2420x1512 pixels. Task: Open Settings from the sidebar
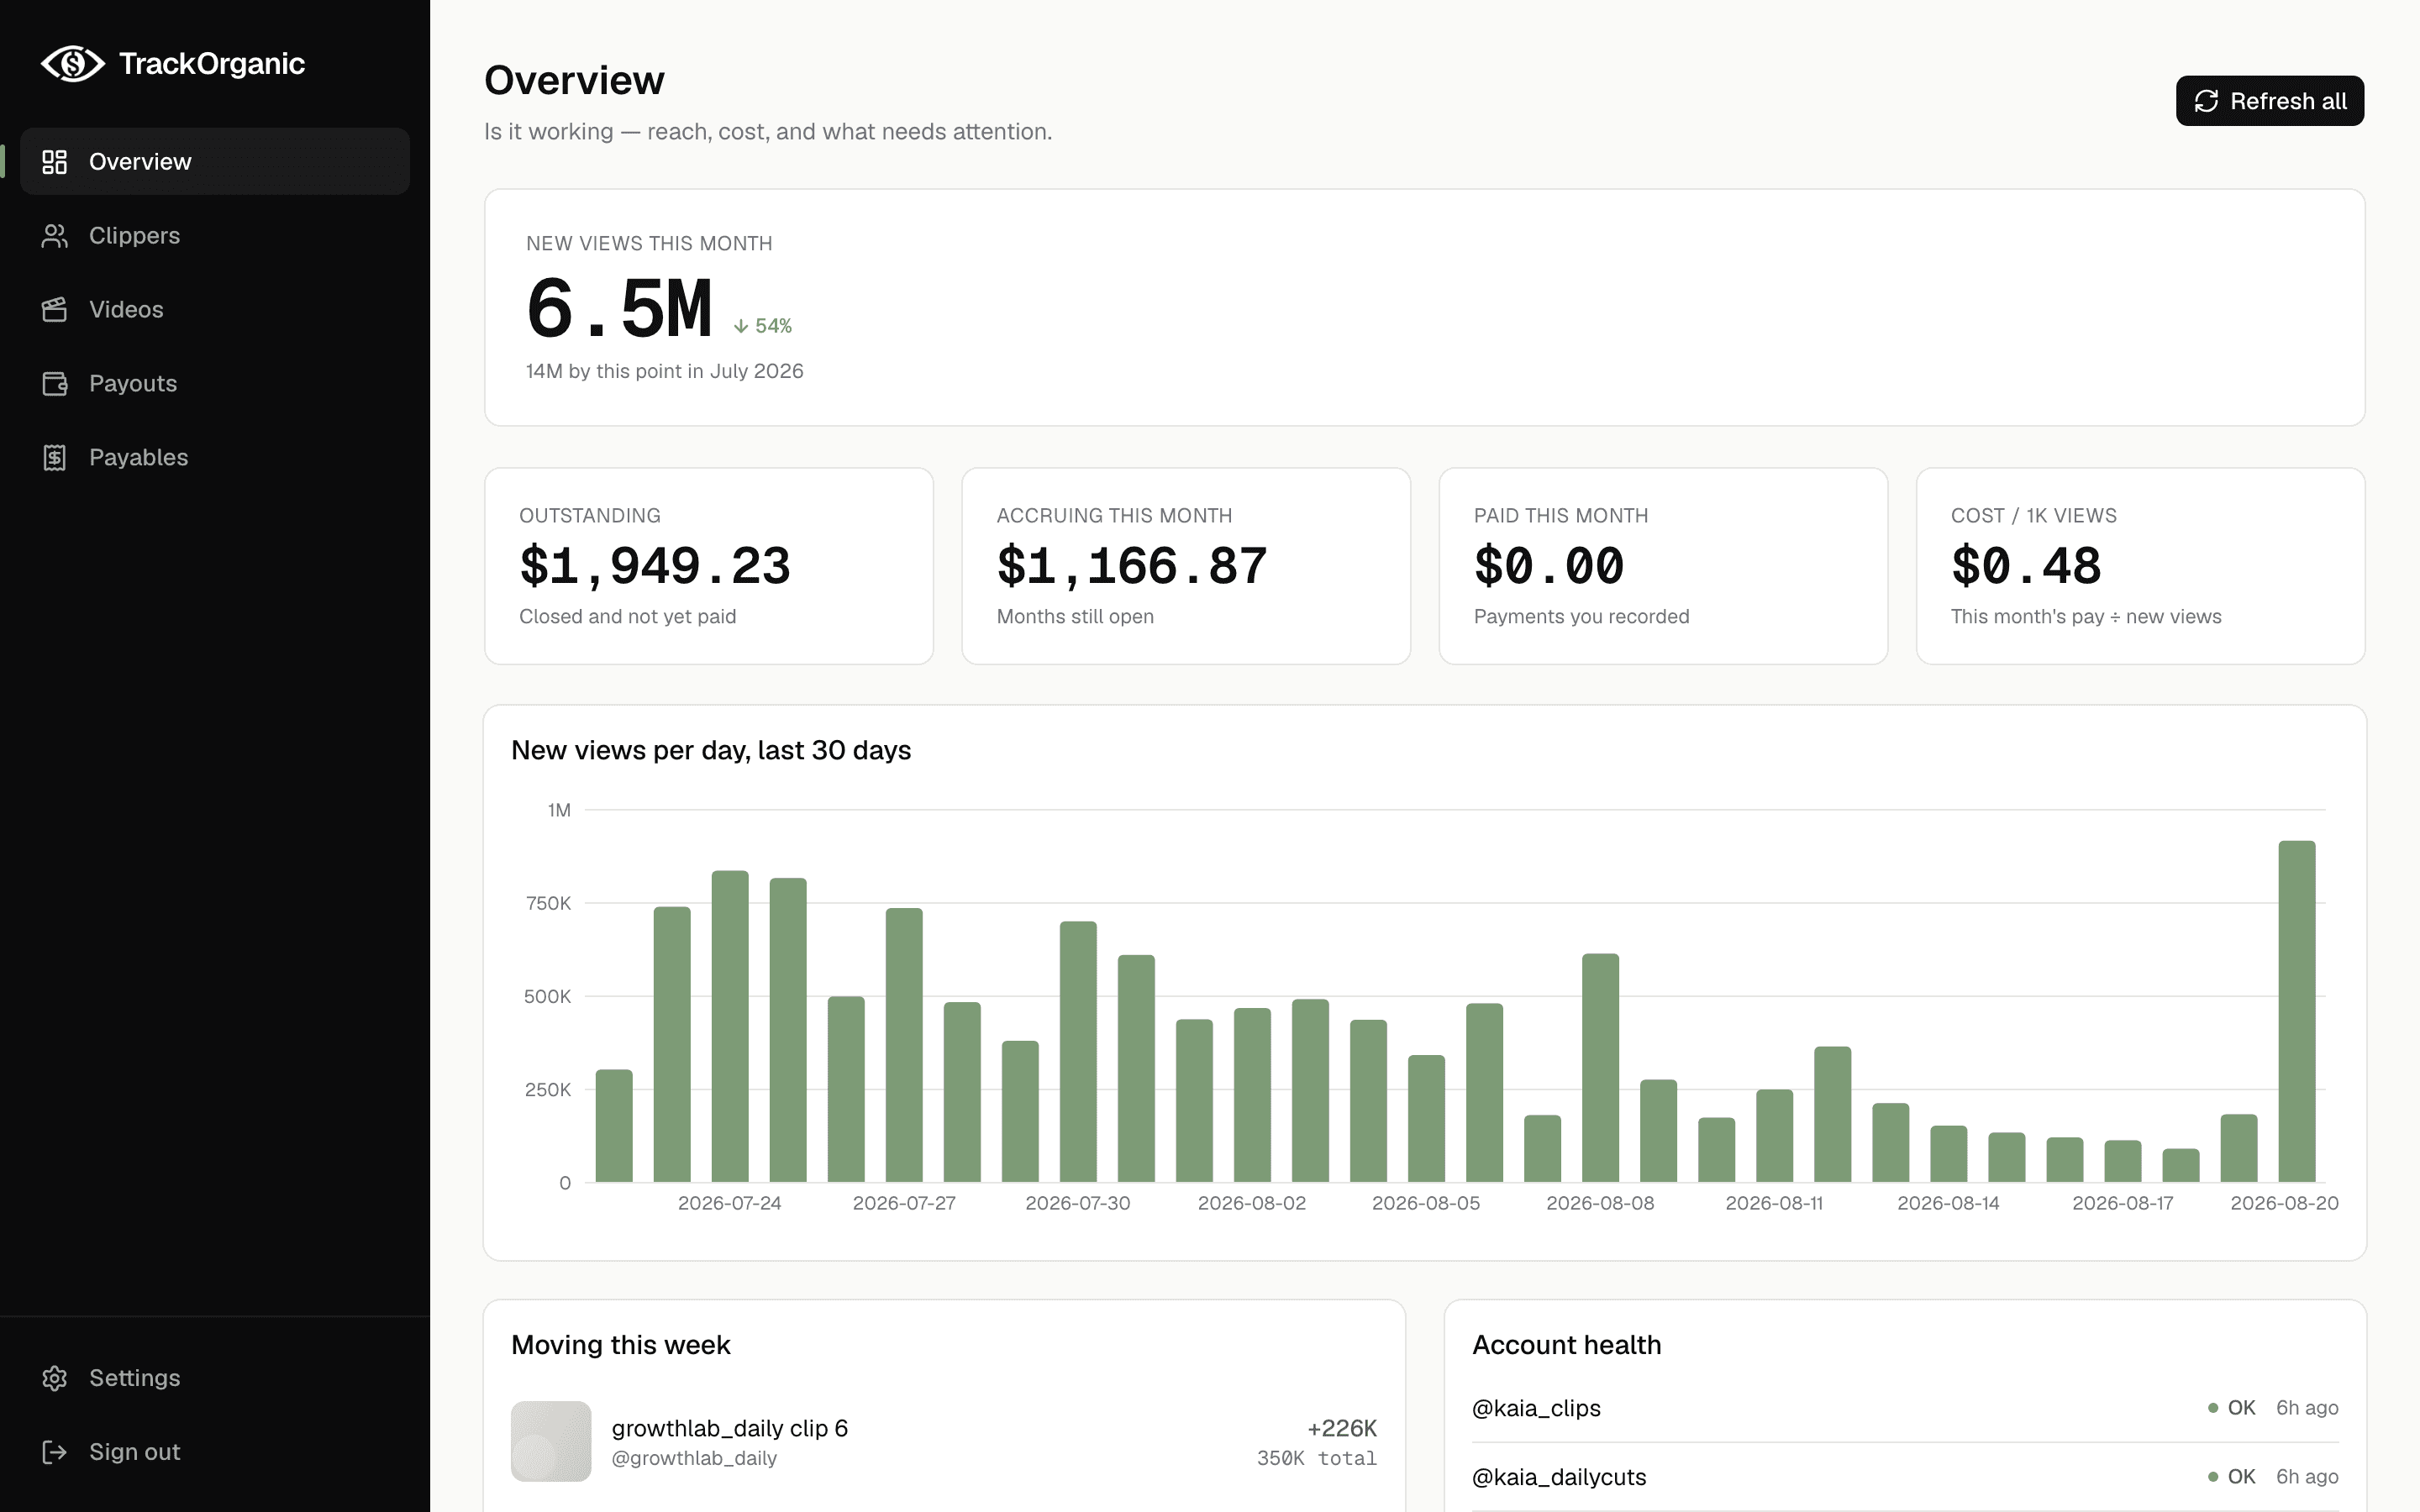click(215, 1378)
